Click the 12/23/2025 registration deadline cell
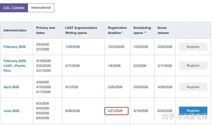 click(x=116, y=47)
